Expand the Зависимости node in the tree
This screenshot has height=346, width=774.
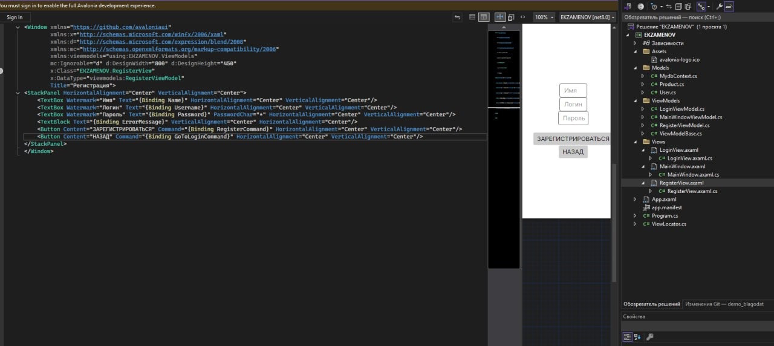pyautogui.click(x=634, y=44)
